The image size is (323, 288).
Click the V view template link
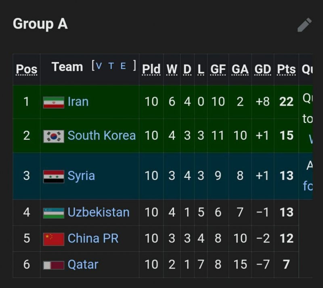point(99,66)
